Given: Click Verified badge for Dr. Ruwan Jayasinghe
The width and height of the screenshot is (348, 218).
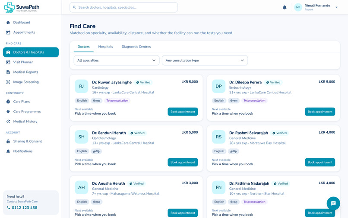Looking at the screenshot, I should click(143, 83).
